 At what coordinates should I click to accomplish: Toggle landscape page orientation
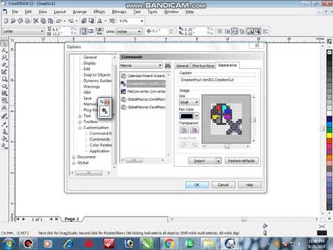[91, 31]
